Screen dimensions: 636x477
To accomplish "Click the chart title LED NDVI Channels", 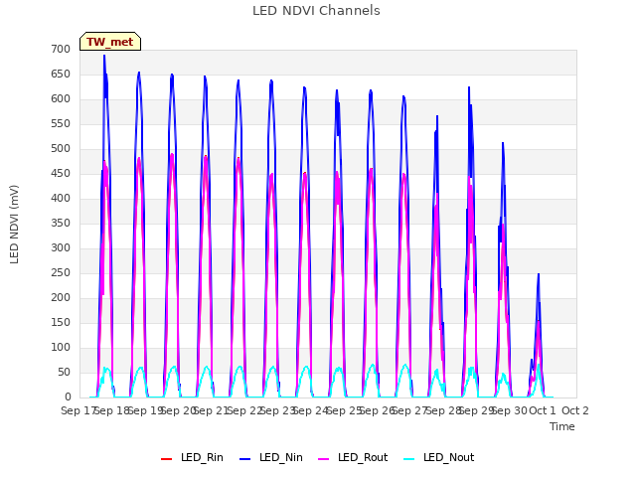I will [x=316, y=11].
